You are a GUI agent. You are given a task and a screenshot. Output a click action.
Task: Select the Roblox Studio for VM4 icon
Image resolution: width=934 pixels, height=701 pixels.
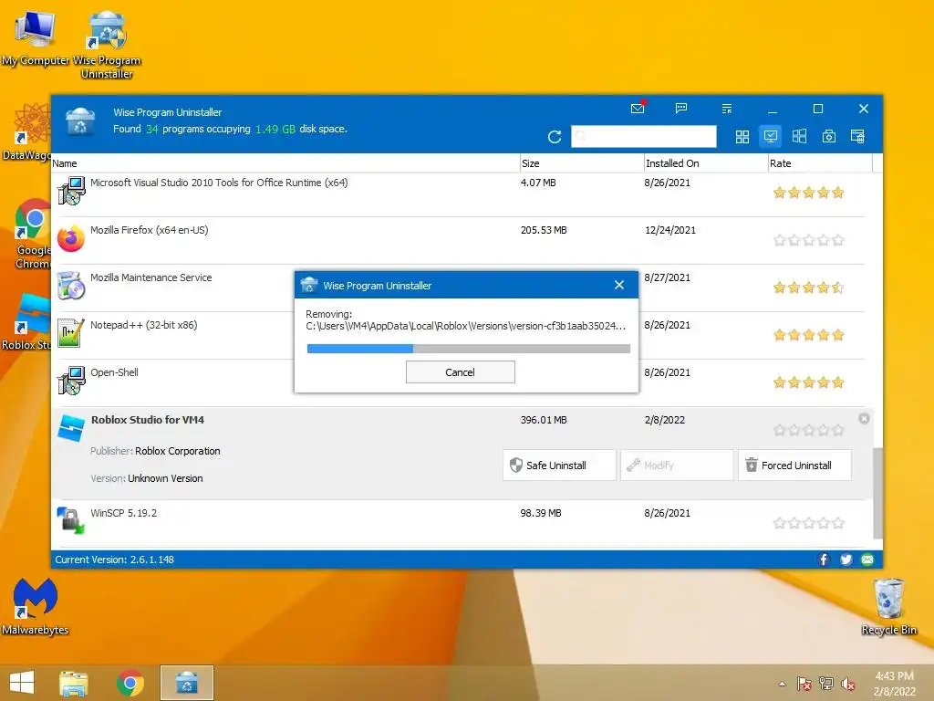(x=71, y=428)
